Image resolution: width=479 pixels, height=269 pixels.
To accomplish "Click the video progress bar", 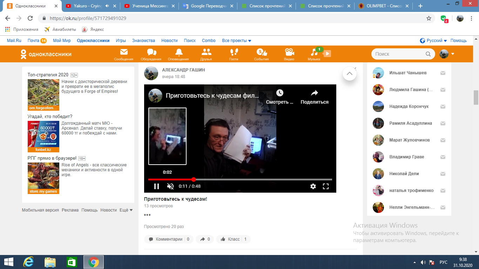I will pyautogui.click(x=240, y=179).
